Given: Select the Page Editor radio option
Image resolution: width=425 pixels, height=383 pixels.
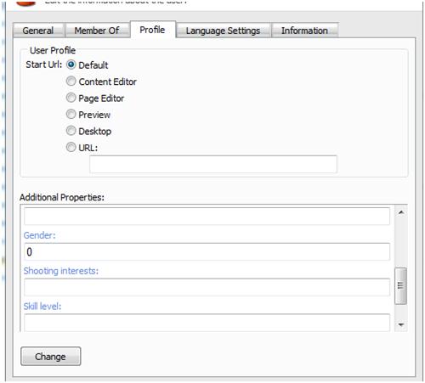Looking at the screenshot, I should pyautogui.click(x=71, y=98).
